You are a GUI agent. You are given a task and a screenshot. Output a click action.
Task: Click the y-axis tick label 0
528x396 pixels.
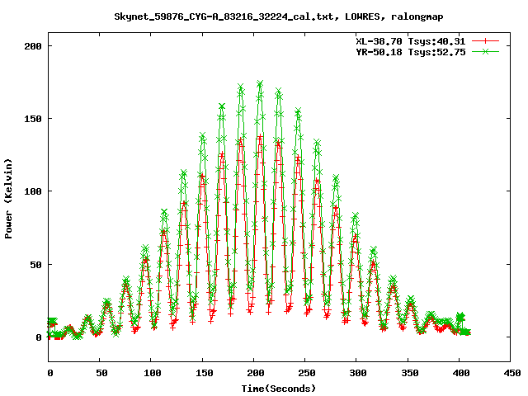39,337
